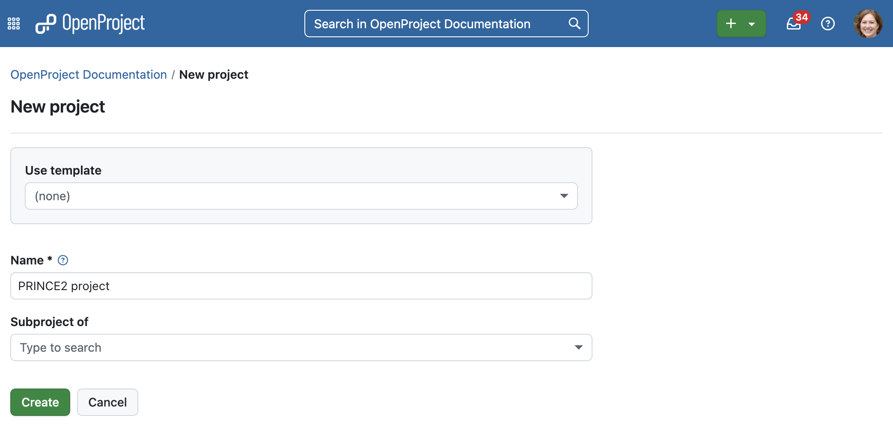
Task: Click the OpenProject logo
Action: tap(90, 24)
